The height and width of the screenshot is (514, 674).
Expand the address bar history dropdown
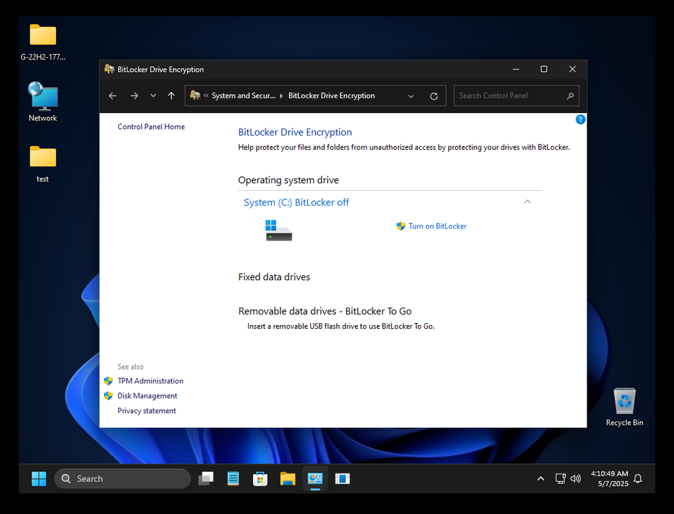click(411, 96)
